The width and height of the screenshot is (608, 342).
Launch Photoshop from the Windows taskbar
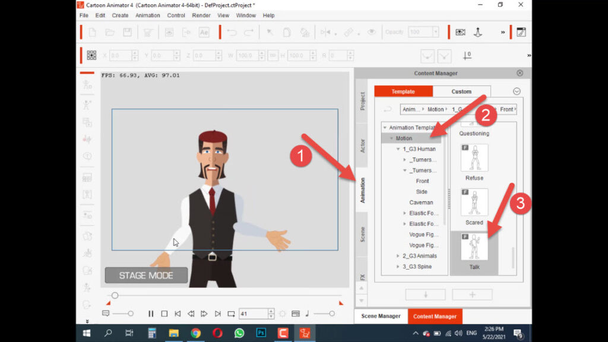point(261,333)
